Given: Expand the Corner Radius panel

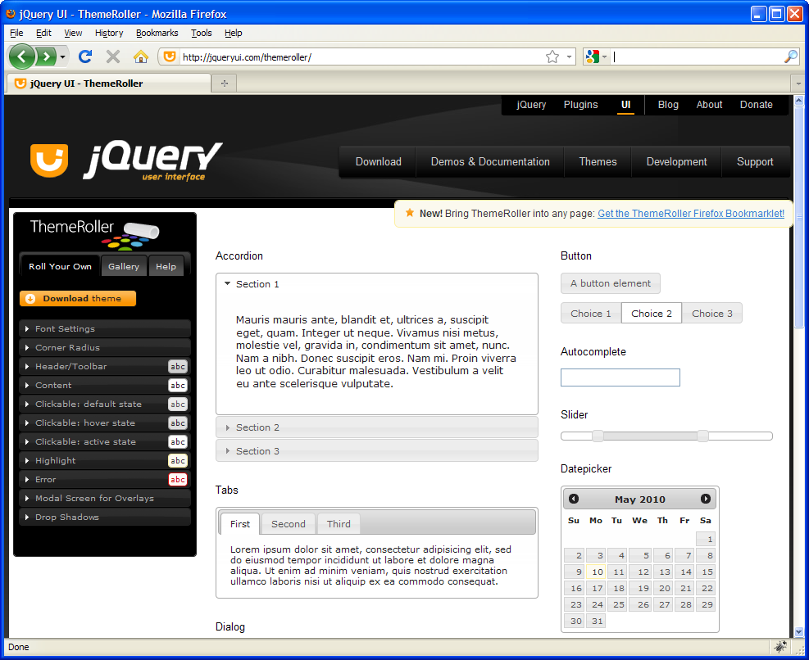Looking at the screenshot, I should tap(105, 347).
